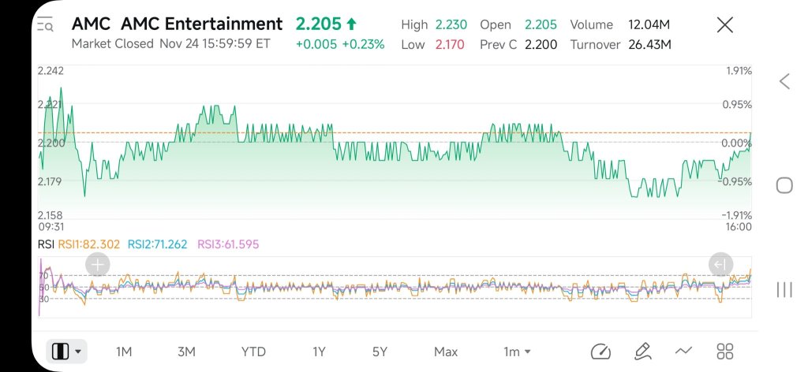Image resolution: width=808 pixels, height=372 pixels.
Task: Tap the Android back chevron
Action: coord(784,81)
